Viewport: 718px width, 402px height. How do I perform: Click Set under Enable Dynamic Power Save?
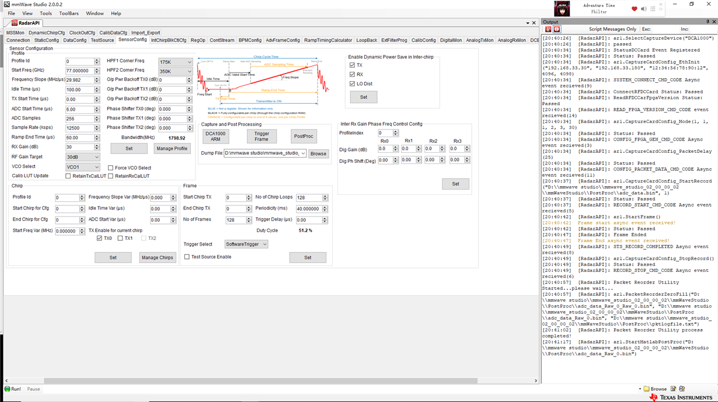[364, 97]
